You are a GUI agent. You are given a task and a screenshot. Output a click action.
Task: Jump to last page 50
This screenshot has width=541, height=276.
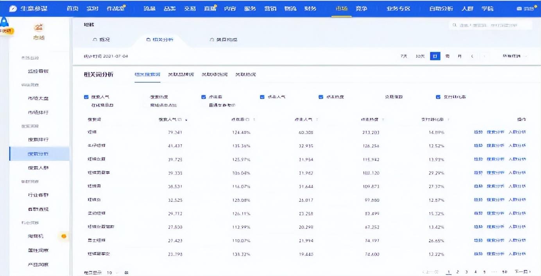504,272
